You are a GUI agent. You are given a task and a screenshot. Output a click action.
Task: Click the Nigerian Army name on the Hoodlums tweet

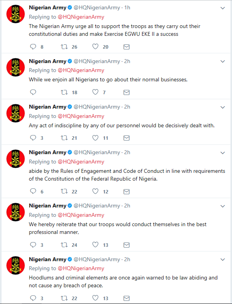(47, 259)
